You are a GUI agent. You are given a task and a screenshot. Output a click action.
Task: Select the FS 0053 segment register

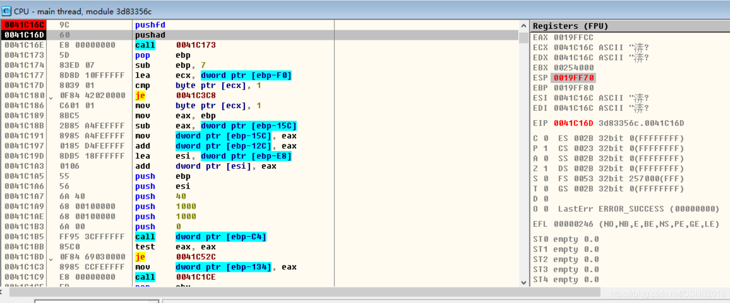[621, 178]
